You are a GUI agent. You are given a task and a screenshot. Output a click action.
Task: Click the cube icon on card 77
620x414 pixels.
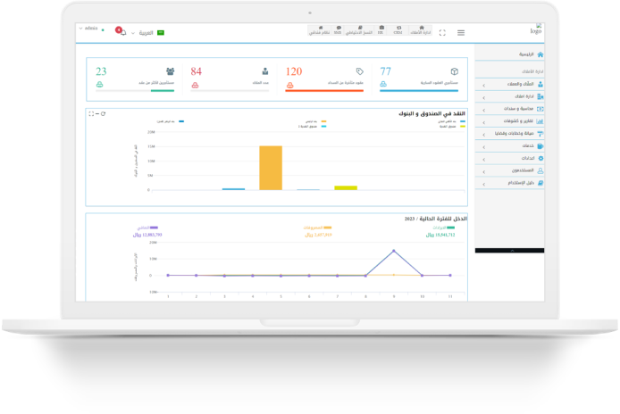(455, 71)
